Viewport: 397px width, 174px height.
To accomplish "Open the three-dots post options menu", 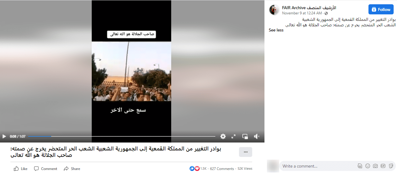I will click(245, 152).
